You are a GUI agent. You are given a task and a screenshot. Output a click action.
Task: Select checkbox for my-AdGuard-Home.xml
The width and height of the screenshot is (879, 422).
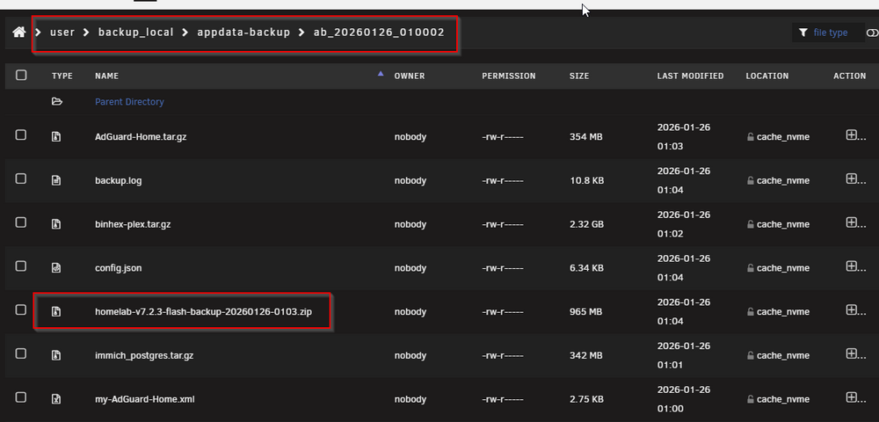point(21,397)
